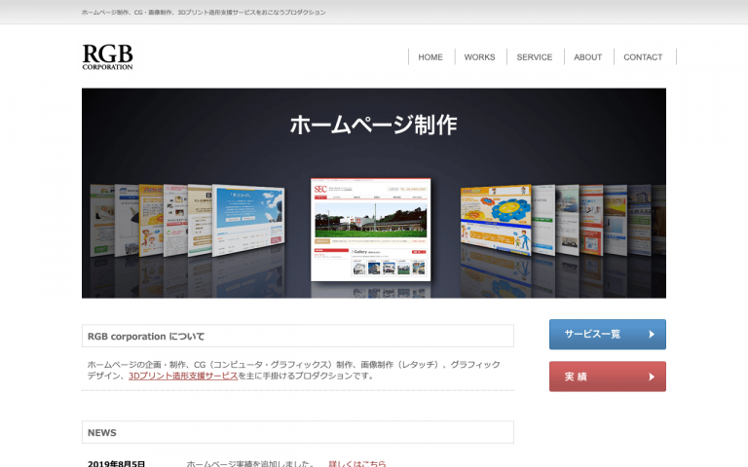Click the red 実績 button
Image resolution: width=748 pixels, height=467 pixels.
coord(608,377)
